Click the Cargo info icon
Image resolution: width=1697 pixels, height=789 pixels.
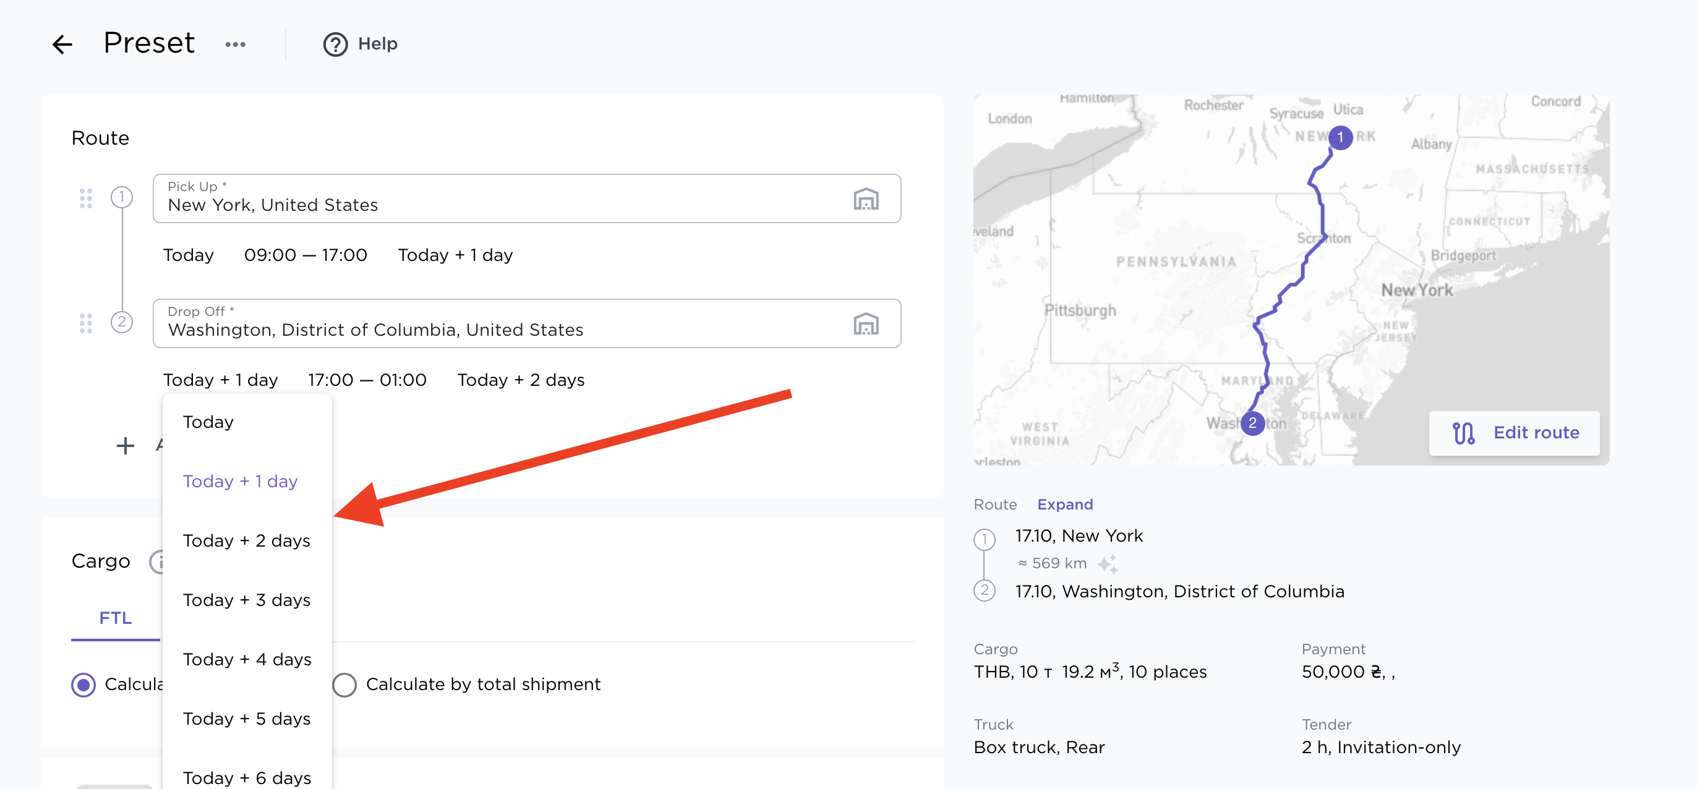click(157, 562)
